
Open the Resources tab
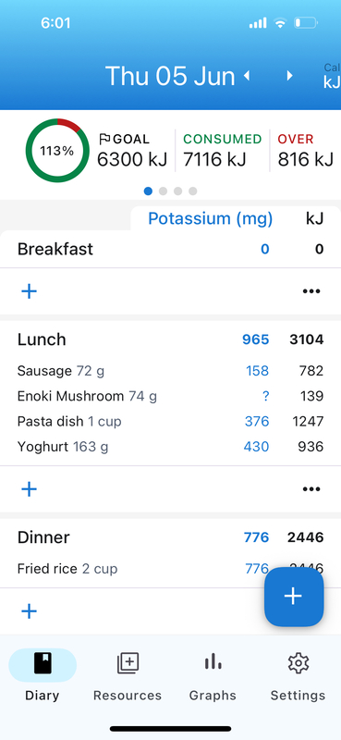pos(128,675)
